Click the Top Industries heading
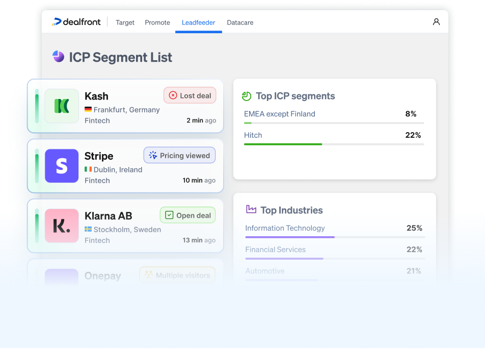Viewport: 485px width, 349px height. (x=292, y=211)
